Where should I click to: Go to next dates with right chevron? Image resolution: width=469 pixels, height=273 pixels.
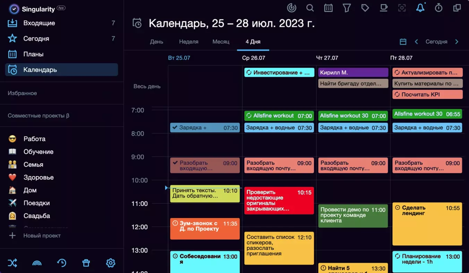point(457,42)
